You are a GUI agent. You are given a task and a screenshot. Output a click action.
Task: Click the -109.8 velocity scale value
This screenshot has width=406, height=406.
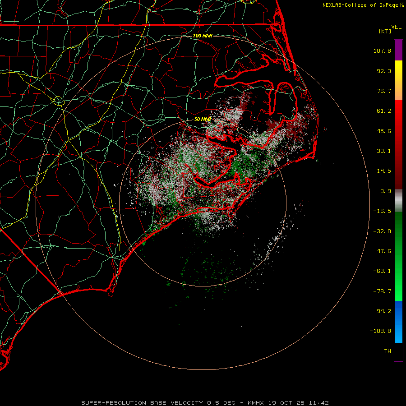(380, 331)
